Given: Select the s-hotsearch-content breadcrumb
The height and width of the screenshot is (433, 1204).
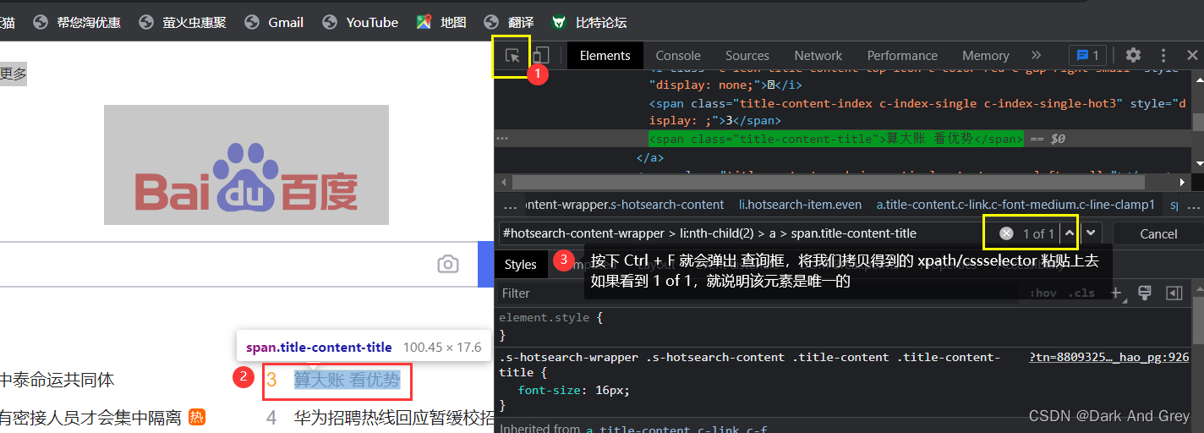Looking at the screenshot, I should click(x=626, y=205).
